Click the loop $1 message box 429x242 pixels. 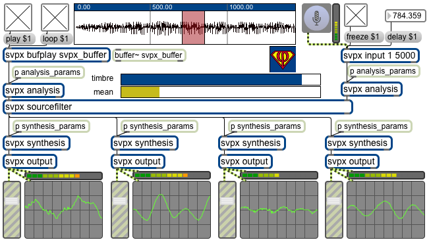tap(57, 39)
